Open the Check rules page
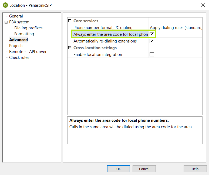 (19, 58)
